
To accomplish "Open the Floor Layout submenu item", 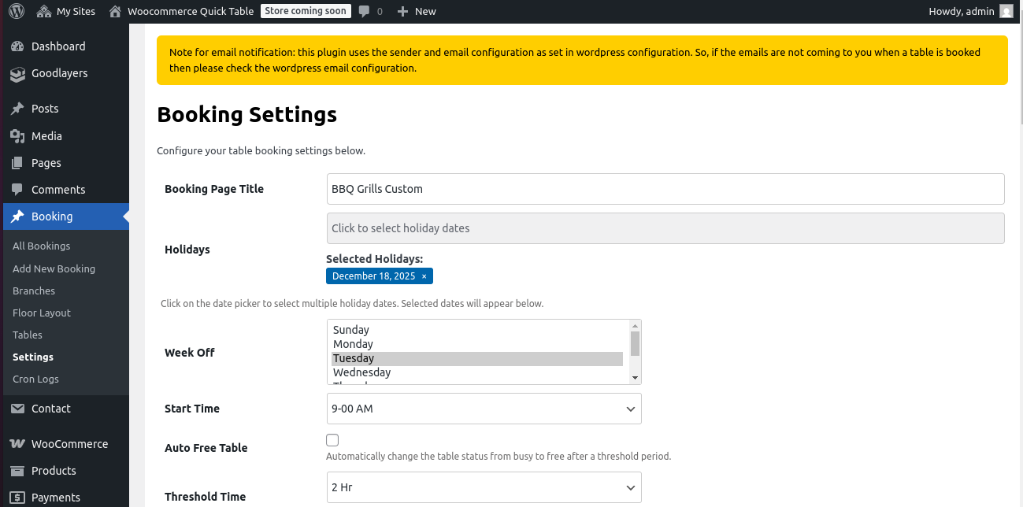I will coord(42,313).
